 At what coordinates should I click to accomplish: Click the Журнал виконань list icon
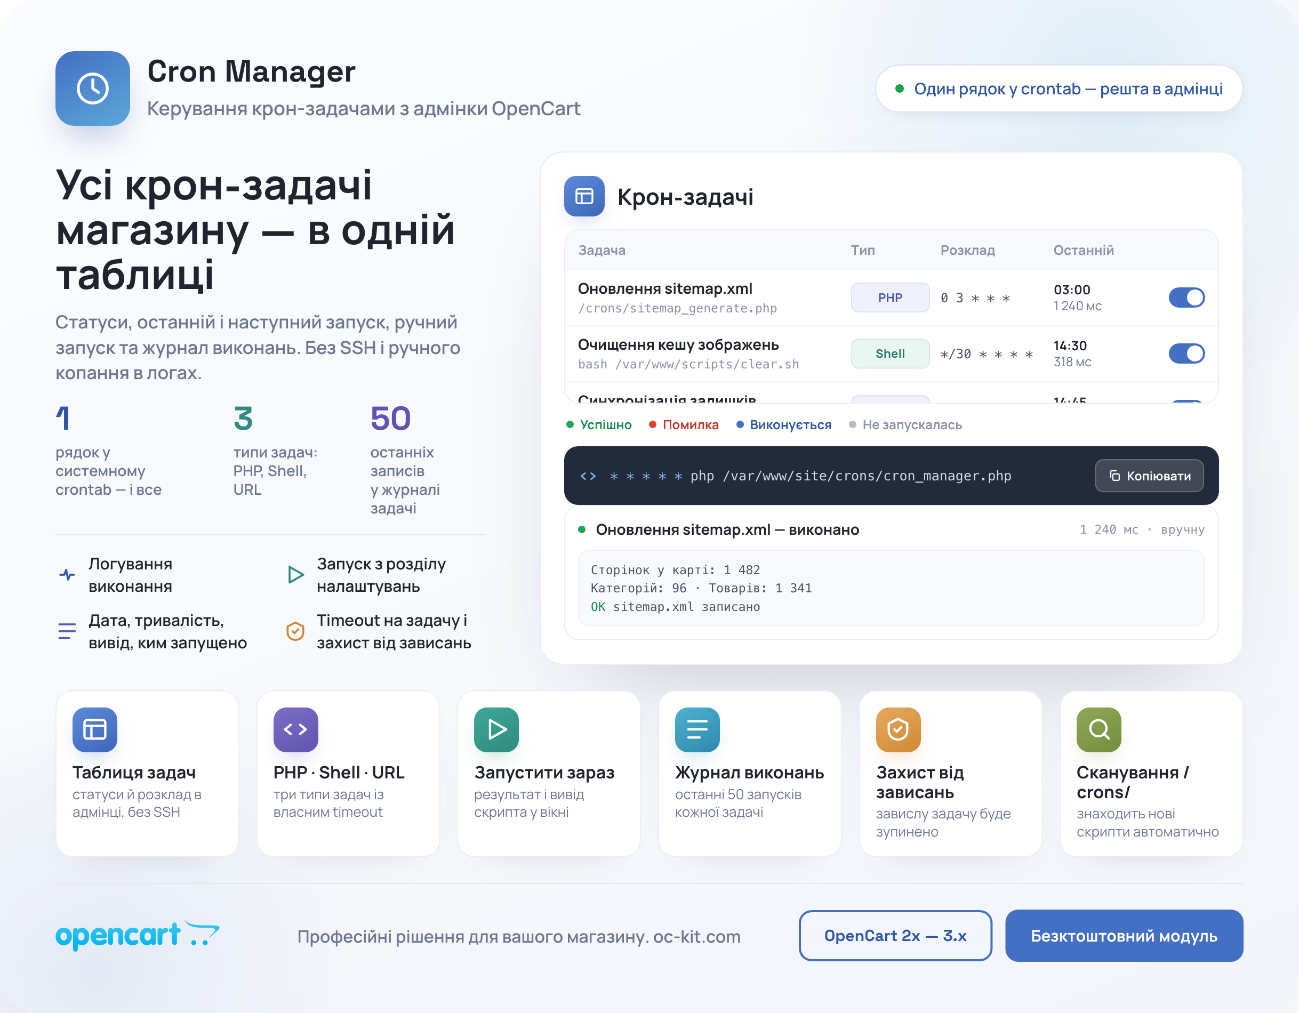click(697, 729)
